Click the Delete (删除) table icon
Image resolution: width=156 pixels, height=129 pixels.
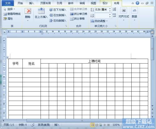[28, 11]
